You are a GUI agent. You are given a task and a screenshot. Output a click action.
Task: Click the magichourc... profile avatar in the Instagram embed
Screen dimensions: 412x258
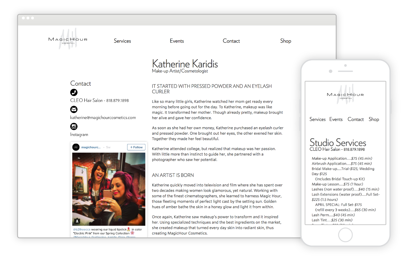76,147
